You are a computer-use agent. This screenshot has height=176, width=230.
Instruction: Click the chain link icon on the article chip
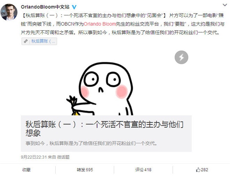(26, 41)
